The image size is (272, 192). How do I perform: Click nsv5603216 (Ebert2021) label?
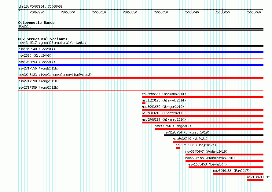click(162, 113)
